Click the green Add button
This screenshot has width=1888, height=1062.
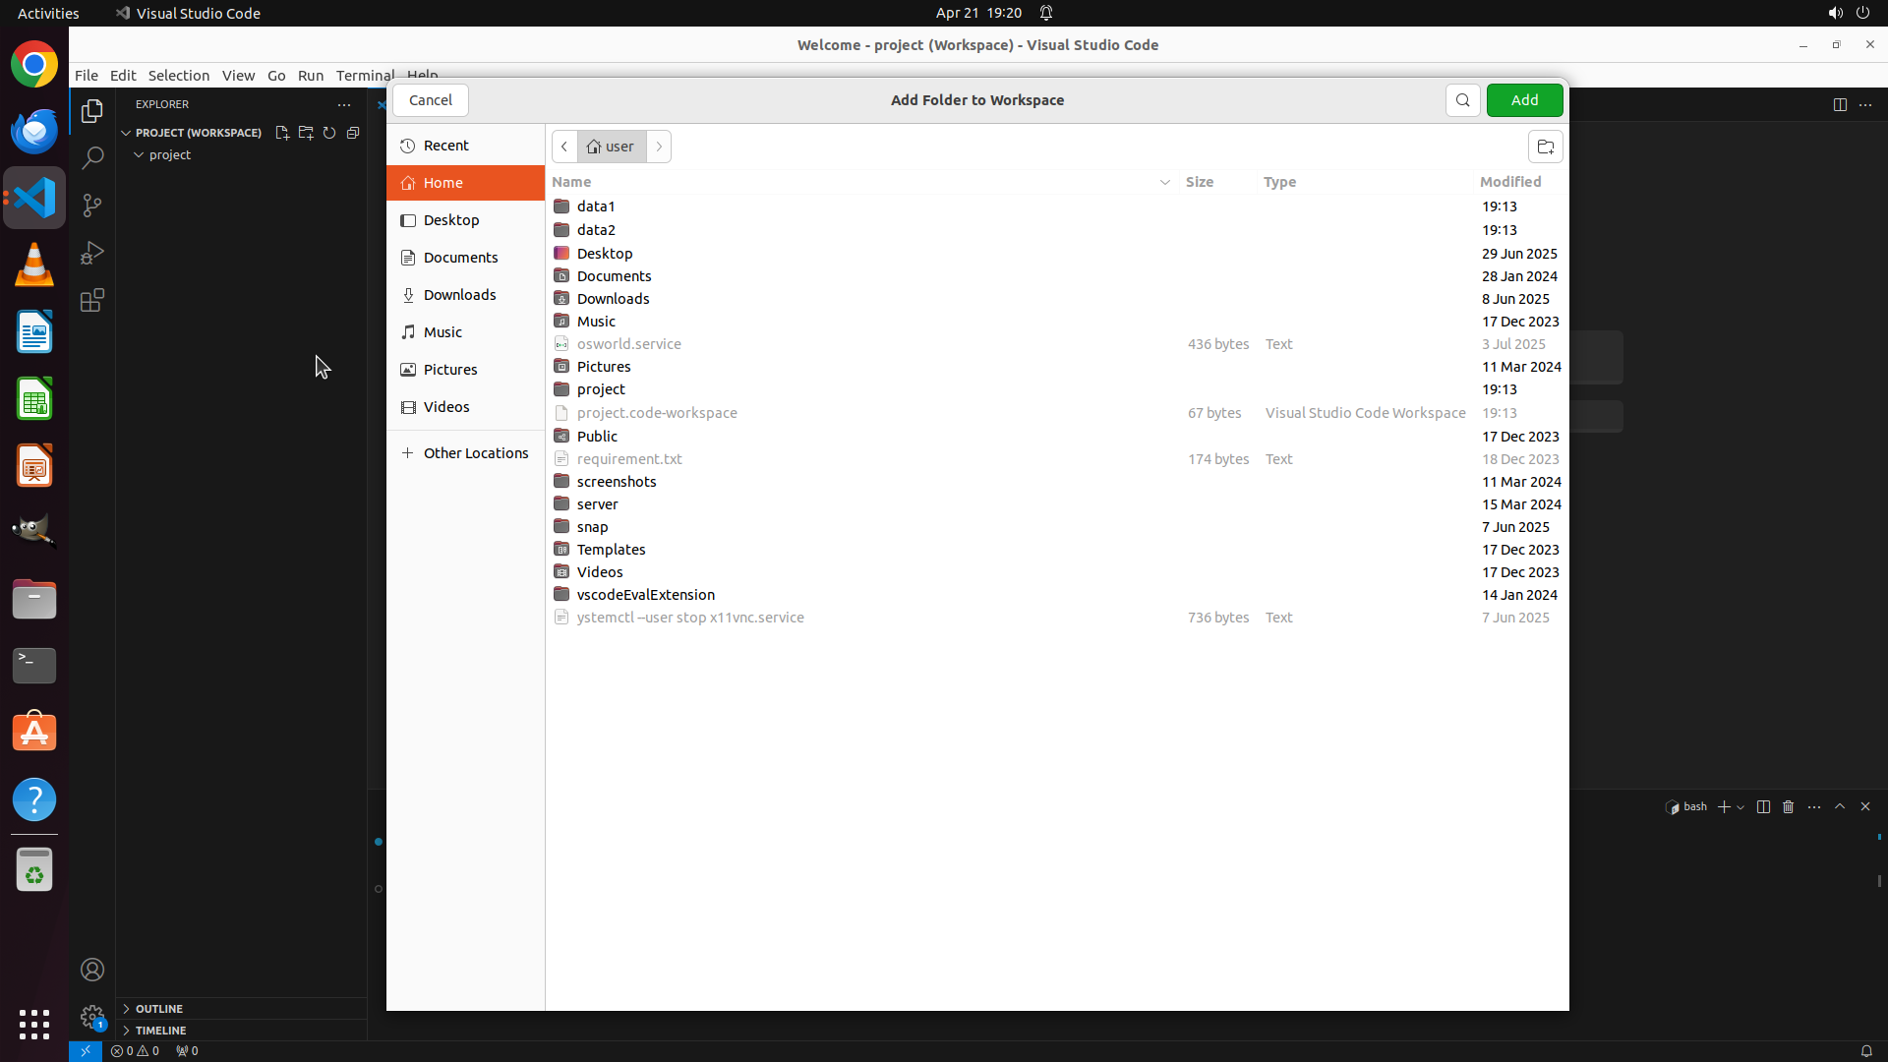point(1524,100)
